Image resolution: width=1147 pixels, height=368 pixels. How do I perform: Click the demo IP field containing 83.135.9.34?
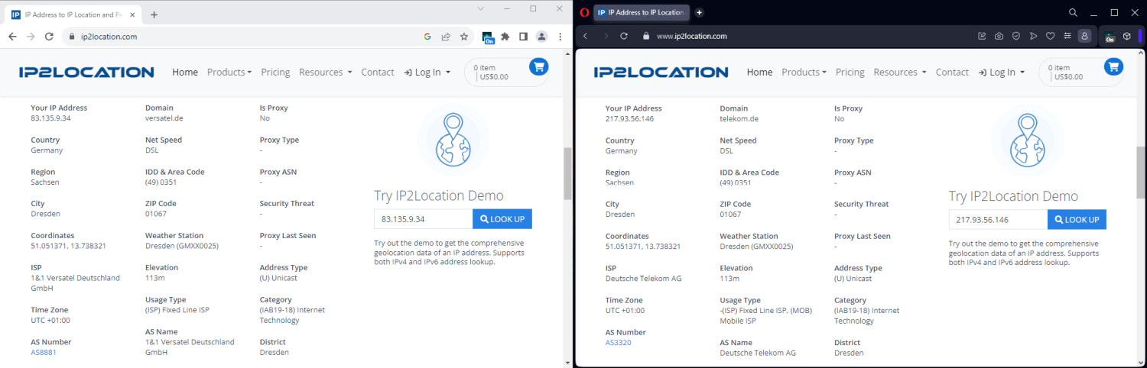click(x=424, y=219)
